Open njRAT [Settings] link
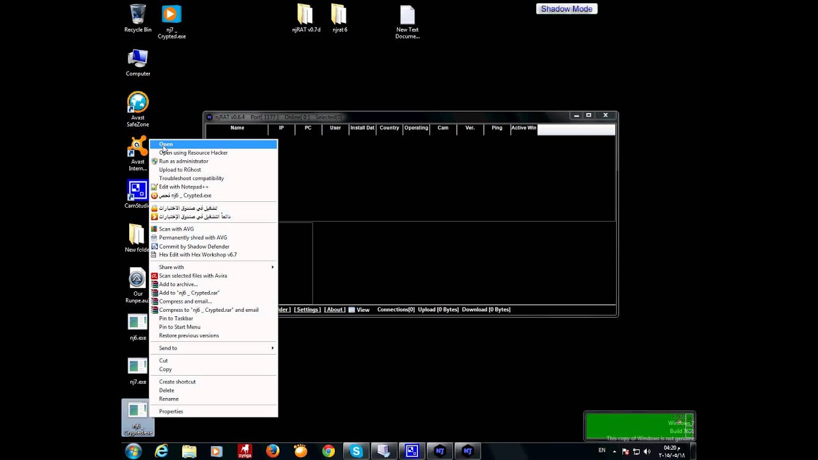 307,309
